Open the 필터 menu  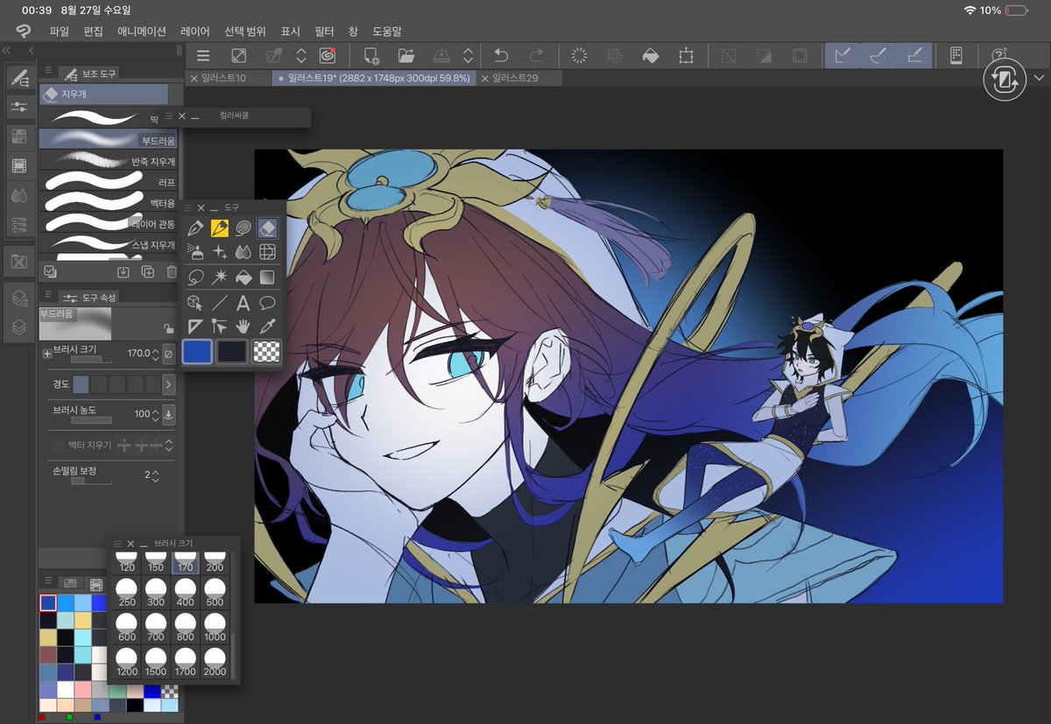325,31
